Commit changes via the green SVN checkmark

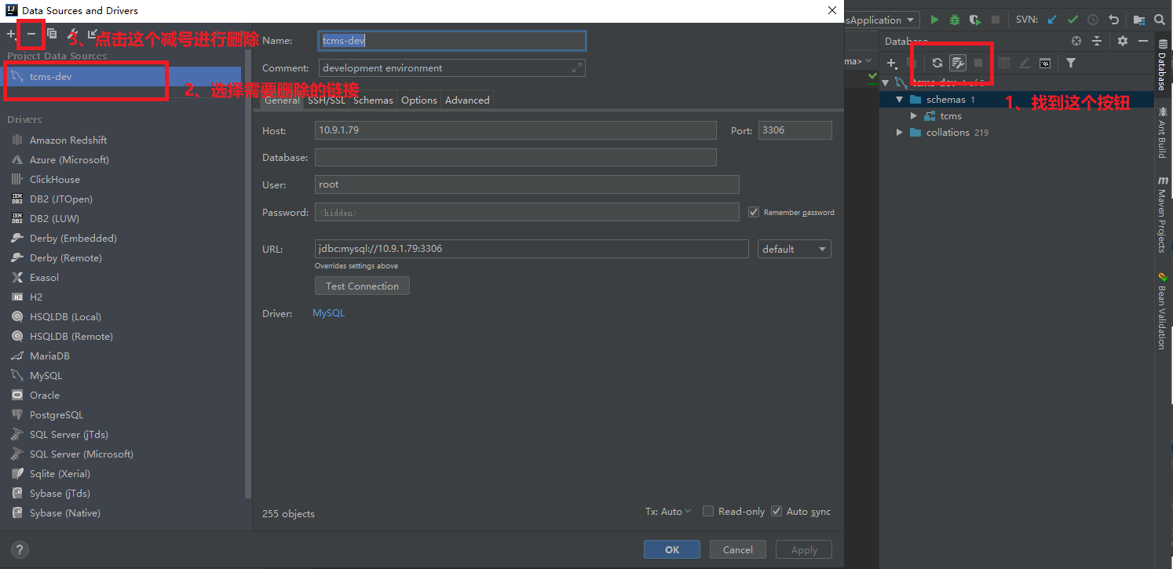[1072, 20]
